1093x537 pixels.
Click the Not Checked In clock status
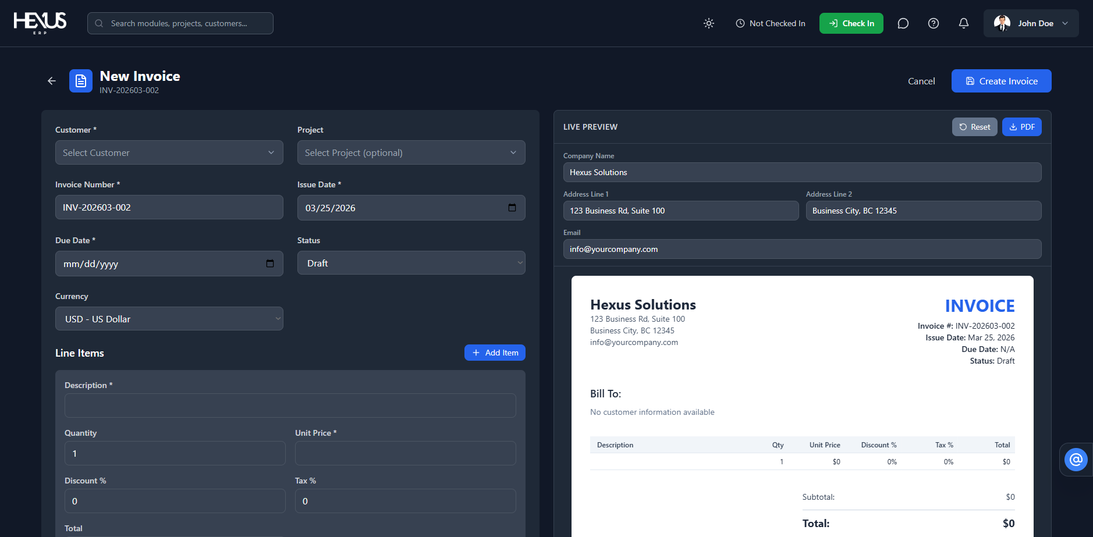tap(771, 23)
